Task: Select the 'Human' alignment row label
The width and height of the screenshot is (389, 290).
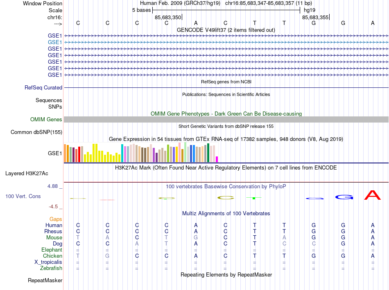Action: click(54, 225)
